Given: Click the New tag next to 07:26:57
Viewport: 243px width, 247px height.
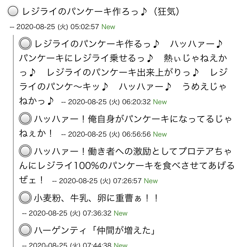Looking at the screenshot, I should tap(151, 181).
